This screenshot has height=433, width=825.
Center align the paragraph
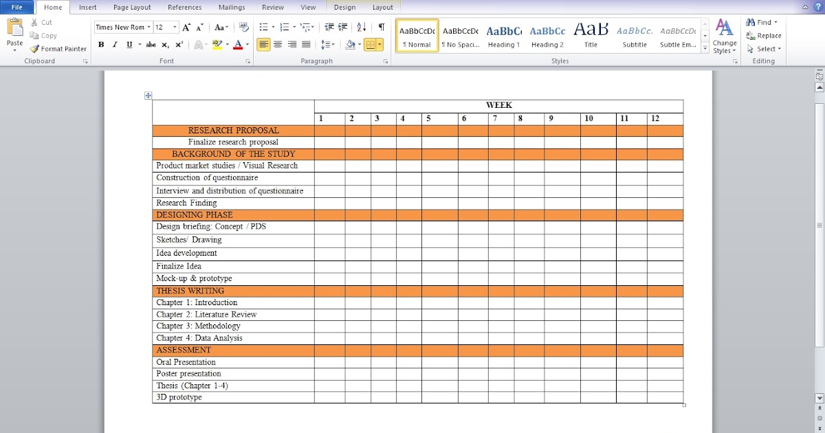click(278, 45)
